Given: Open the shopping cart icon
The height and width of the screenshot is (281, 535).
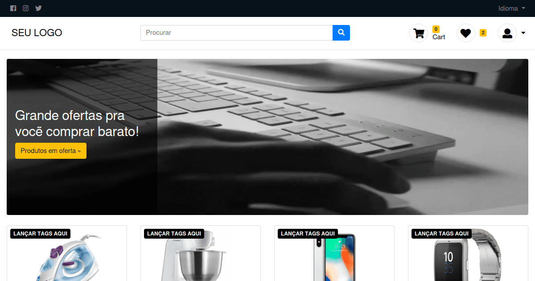Looking at the screenshot, I should tap(419, 33).
